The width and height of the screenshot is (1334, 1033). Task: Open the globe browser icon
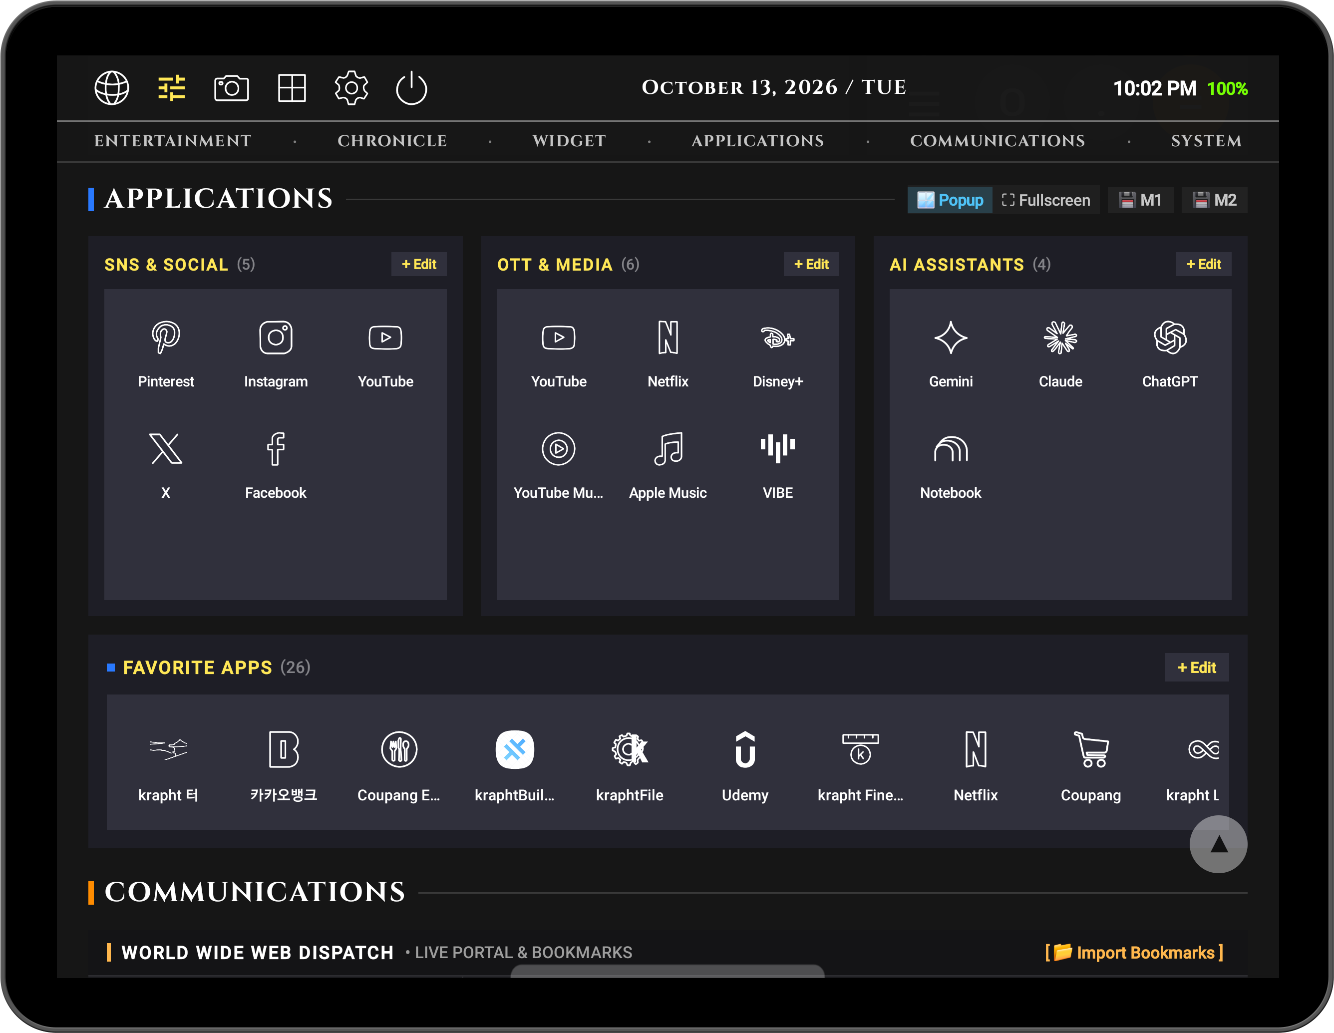(x=112, y=88)
